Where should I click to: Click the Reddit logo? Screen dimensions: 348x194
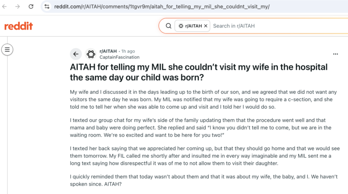coord(19,26)
